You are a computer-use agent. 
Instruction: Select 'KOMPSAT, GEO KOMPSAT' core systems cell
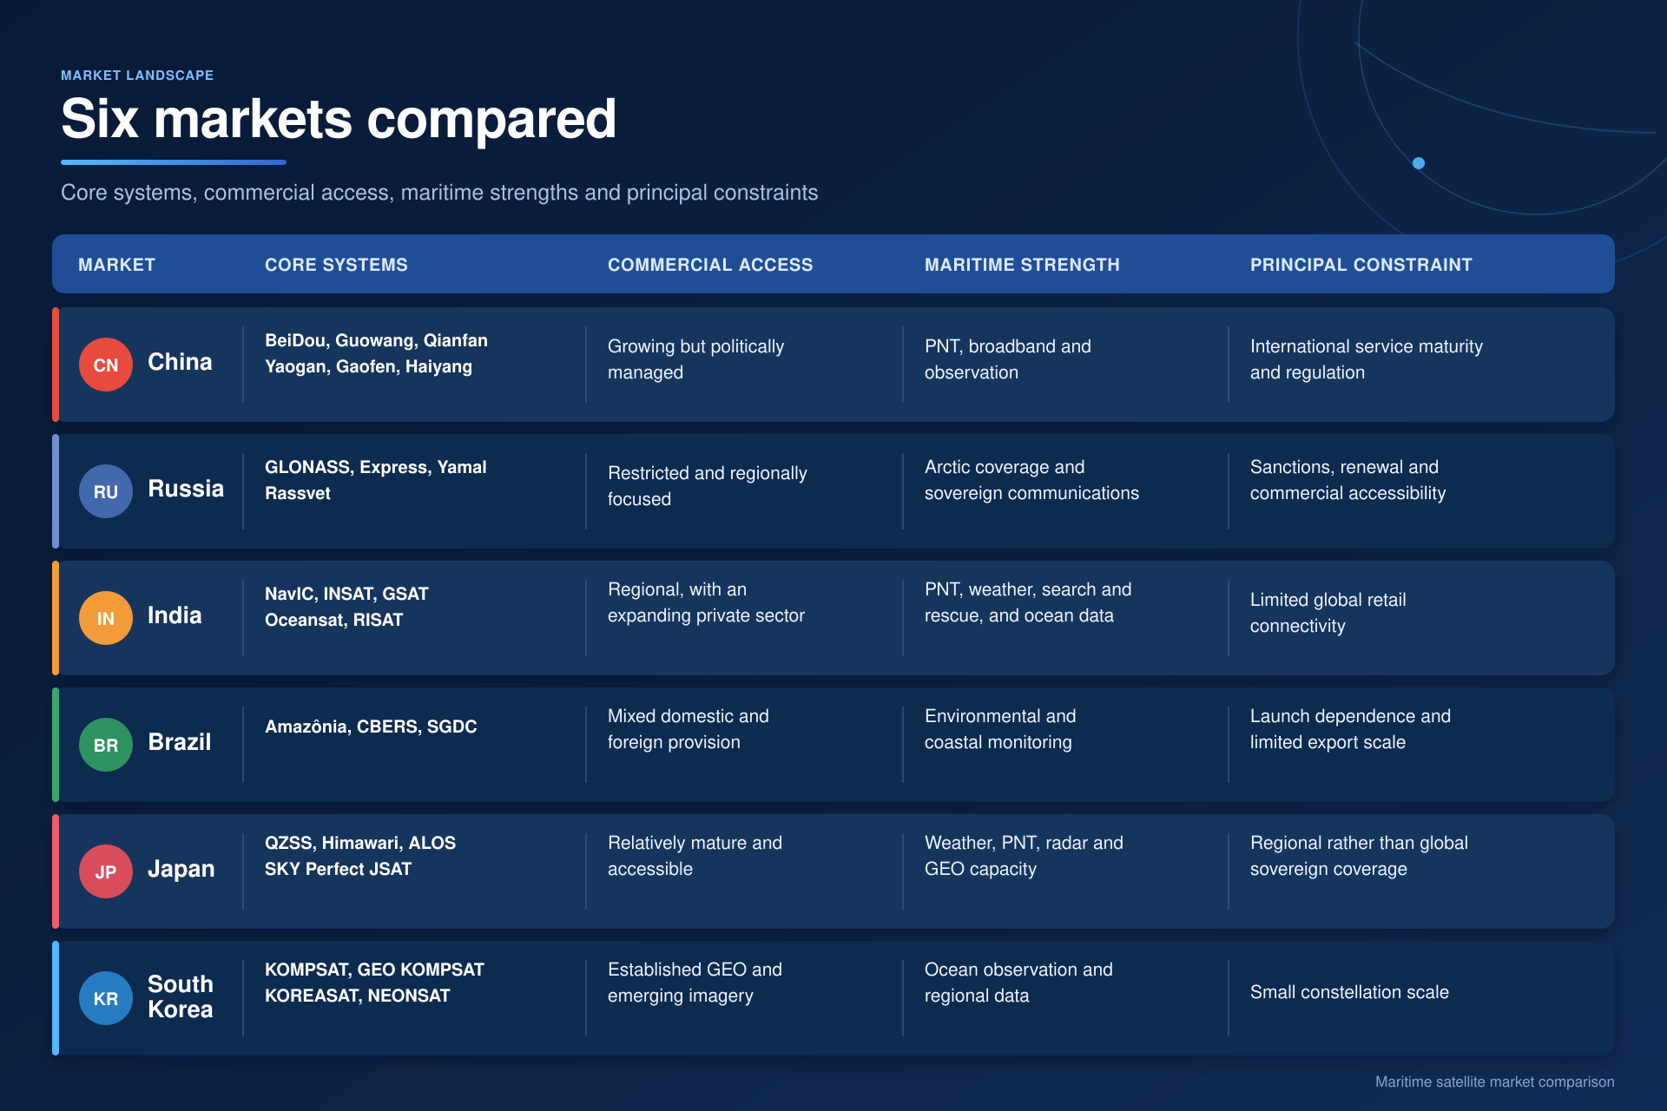coord(374,983)
